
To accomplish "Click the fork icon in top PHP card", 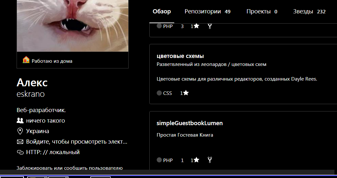I will [x=210, y=26].
